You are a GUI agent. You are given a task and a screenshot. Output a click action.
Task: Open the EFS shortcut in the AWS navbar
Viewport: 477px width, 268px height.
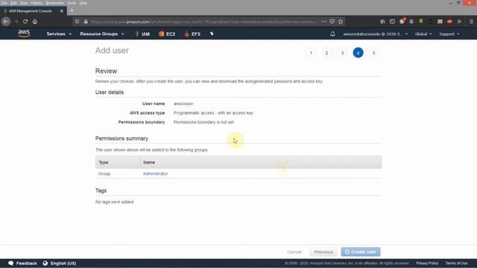point(192,34)
